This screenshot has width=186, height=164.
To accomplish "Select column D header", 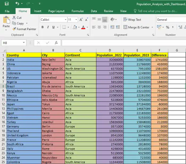I will 110,50.
